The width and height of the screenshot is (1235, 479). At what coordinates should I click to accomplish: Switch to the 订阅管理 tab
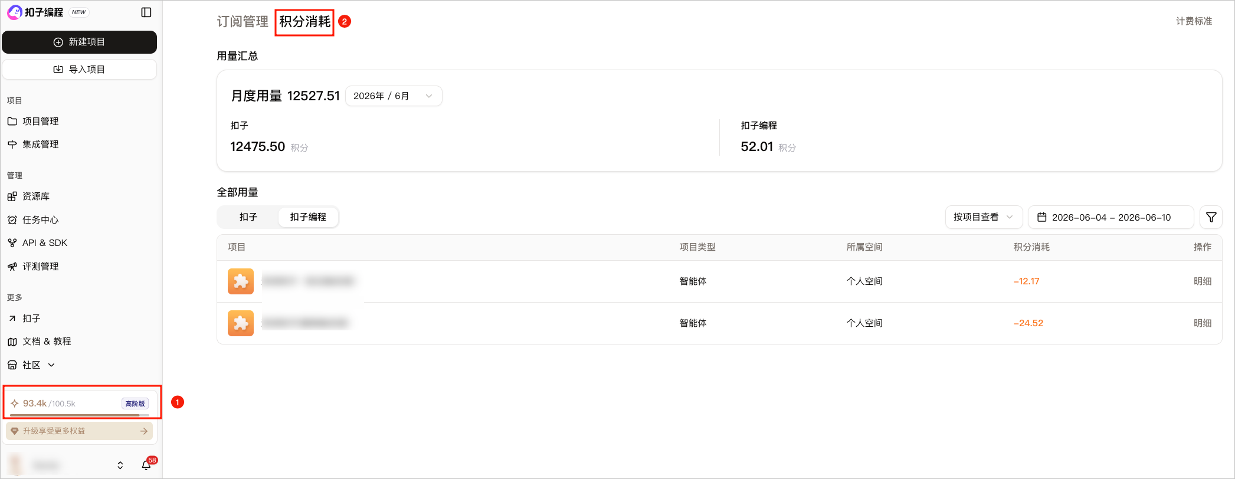[x=243, y=22]
